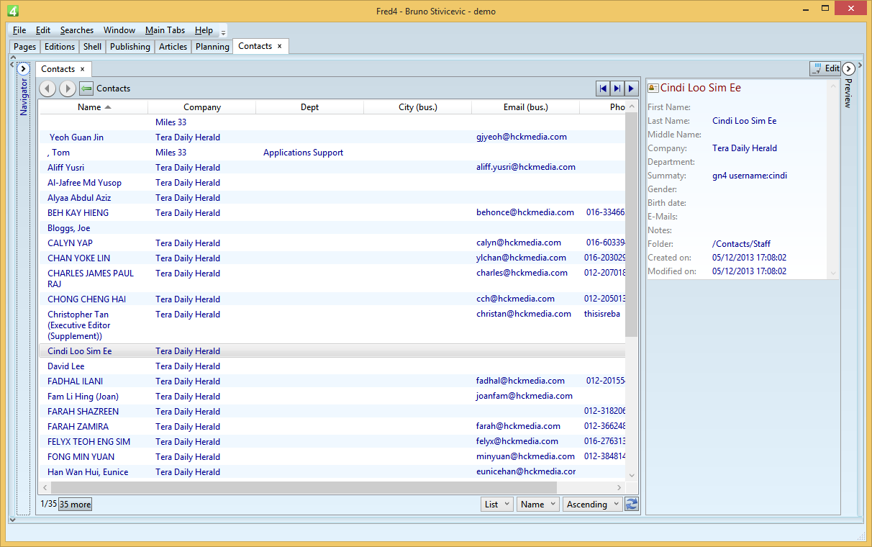Switch to the Articles main tab
Image resolution: width=872 pixels, height=547 pixels.
click(x=173, y=47)
